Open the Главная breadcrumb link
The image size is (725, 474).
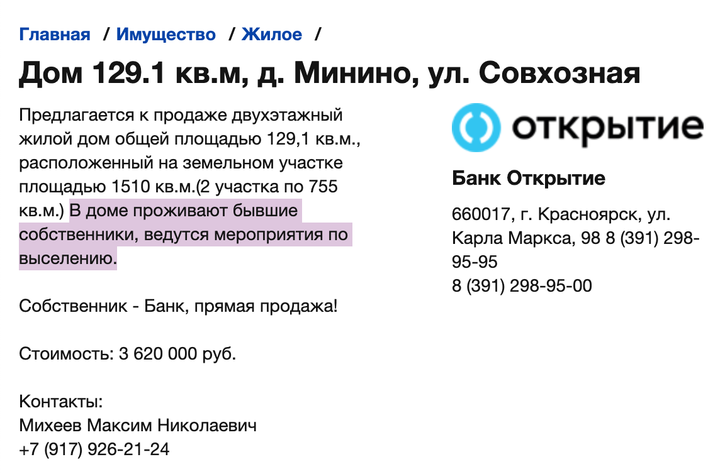pyautogui.click(x=55, y=35)
